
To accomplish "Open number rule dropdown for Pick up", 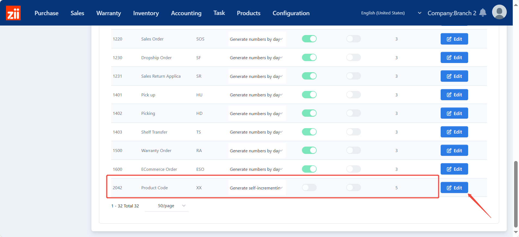I will [x=257, y=95].
